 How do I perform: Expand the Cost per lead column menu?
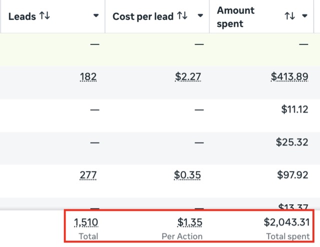click(200, 15)
